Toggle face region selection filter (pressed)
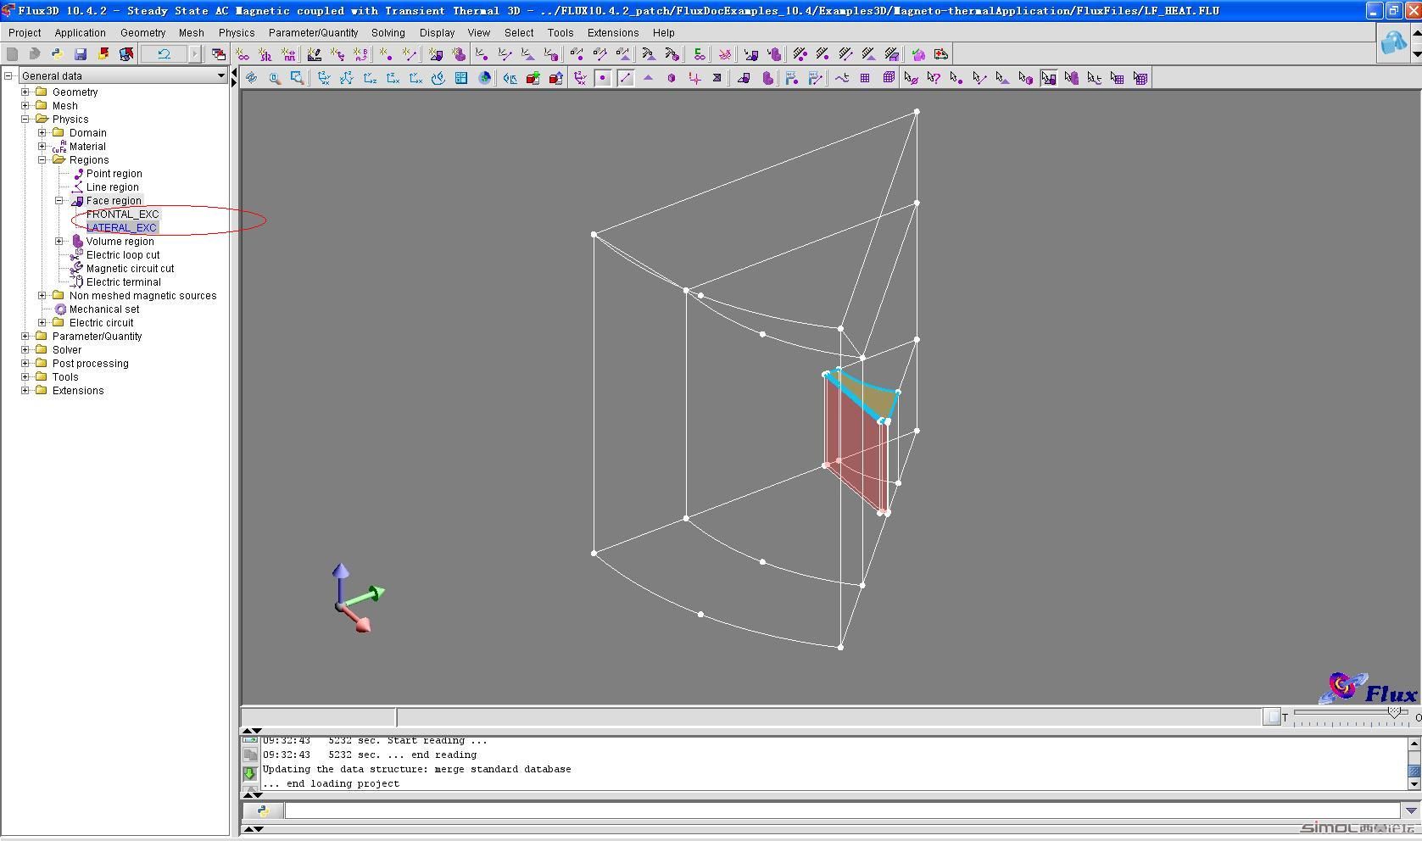 (1049, 78)
